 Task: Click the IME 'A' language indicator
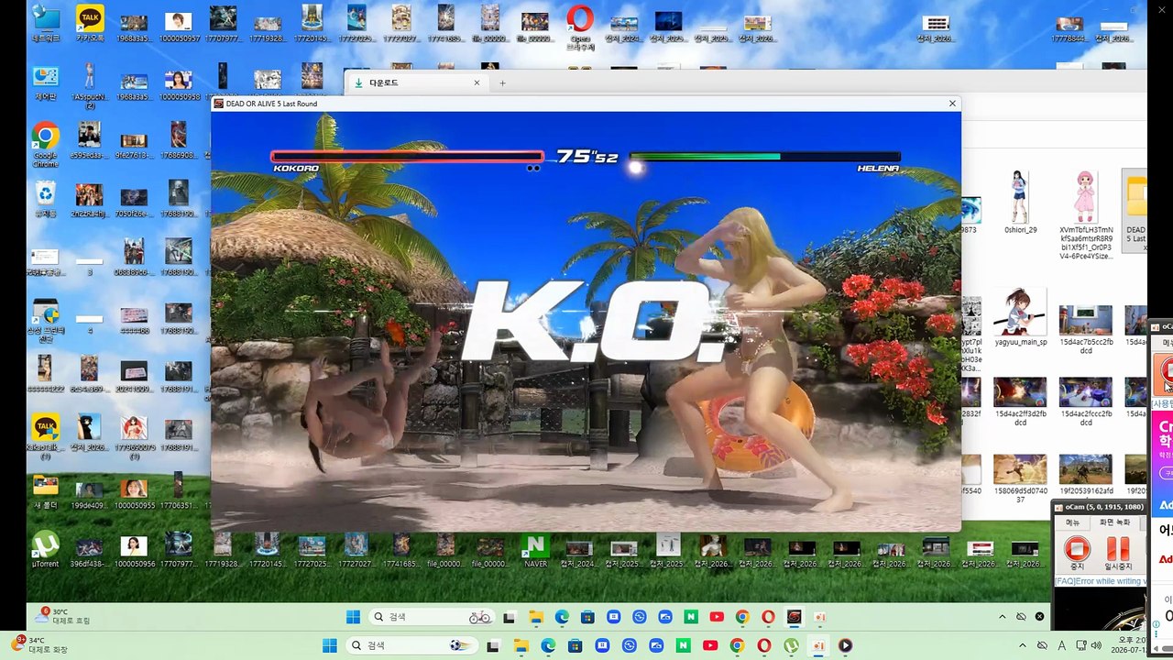tap(1062, 646)
